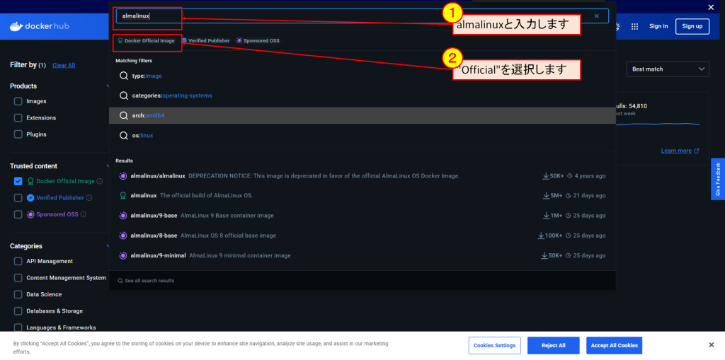Viewport: 725px width, 360px height.
Task: Click the official badge icon of almalinux result
Action: click(x=123, y=195)
